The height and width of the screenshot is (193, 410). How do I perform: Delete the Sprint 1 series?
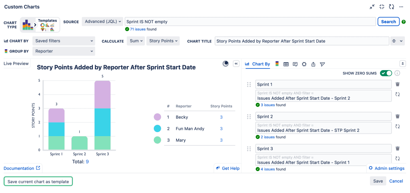(x=398, y=84)
